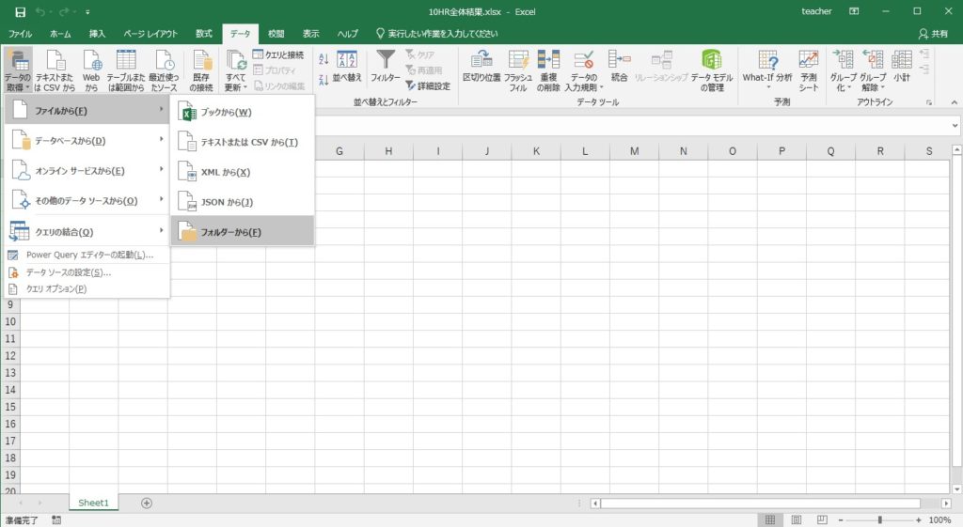Select From File (ファイルから) menu item
Image resolution: width=963 pixels, height=527 pixels.
87,111
